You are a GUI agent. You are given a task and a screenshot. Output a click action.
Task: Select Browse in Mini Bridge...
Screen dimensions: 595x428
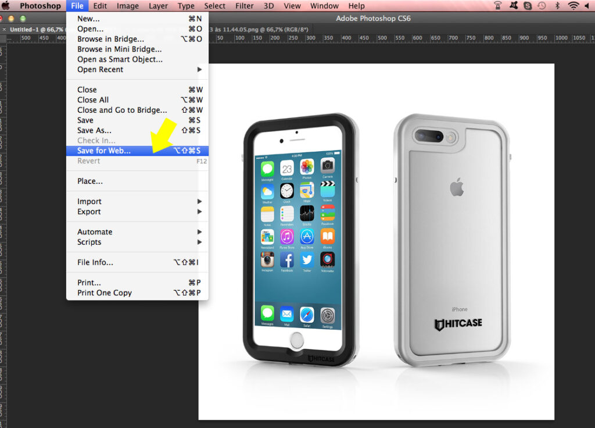coord(137,49)
